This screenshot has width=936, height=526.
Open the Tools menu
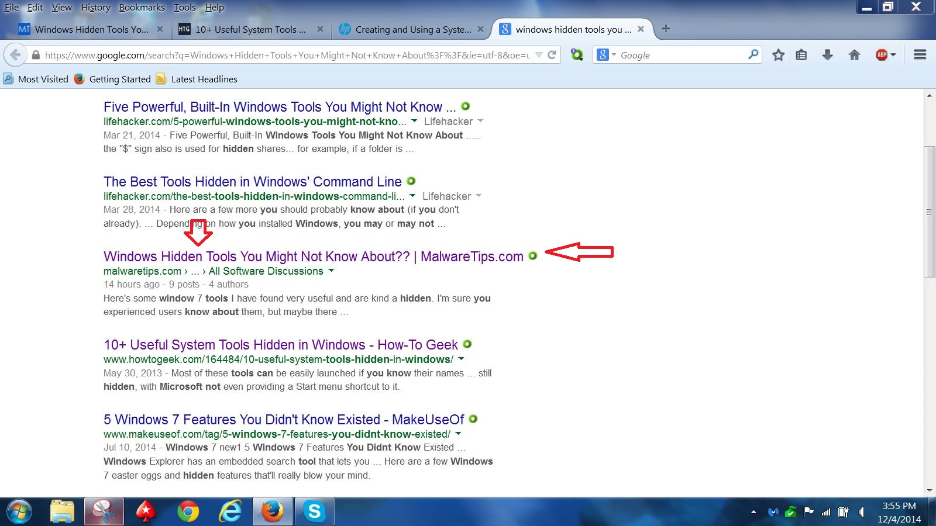[185, 8]
